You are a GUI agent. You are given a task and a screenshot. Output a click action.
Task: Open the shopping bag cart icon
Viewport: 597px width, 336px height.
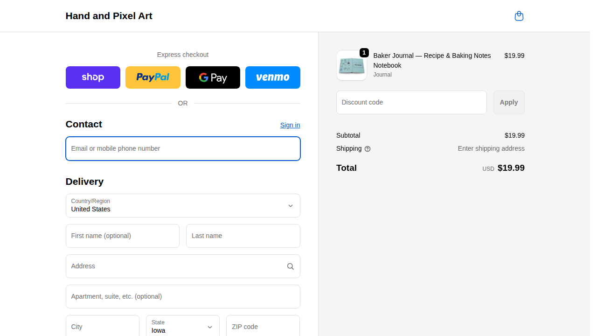pos(519,16)
